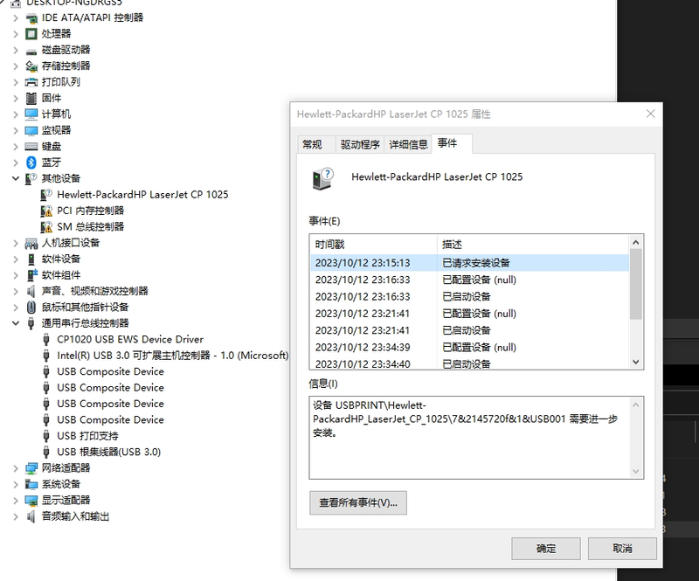Click the 音频输入和输出 icon
Viewport: 699px width, 581px height.
[31, 516]
